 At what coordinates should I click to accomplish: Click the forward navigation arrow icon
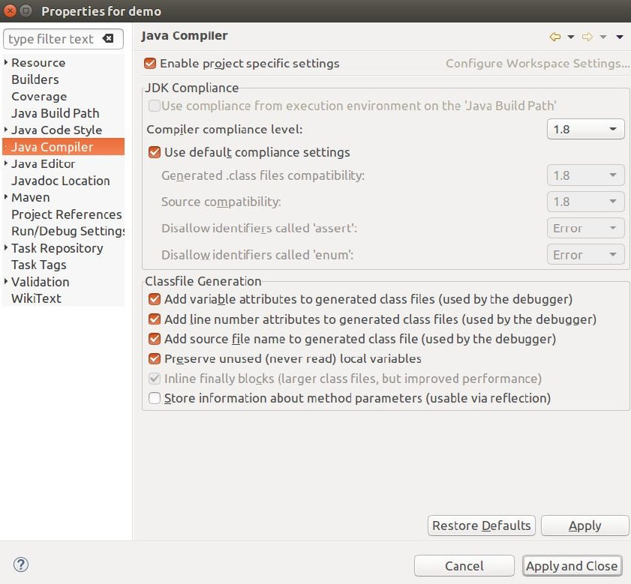[x=587, y=36]
